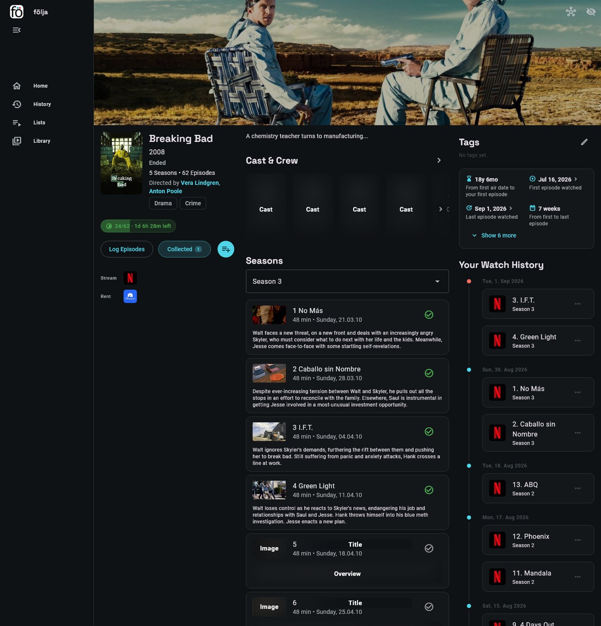
Task: Click the Log Episodes button
Action: (x=127, y=249)
